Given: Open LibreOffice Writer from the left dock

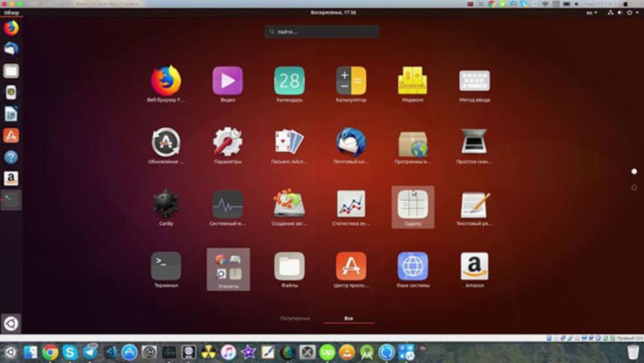Looking at the screenshot, I should [11, 114].
